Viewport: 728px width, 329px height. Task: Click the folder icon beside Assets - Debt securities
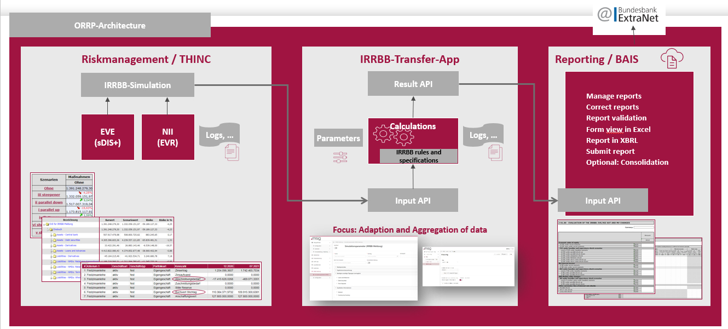point(55,240)
